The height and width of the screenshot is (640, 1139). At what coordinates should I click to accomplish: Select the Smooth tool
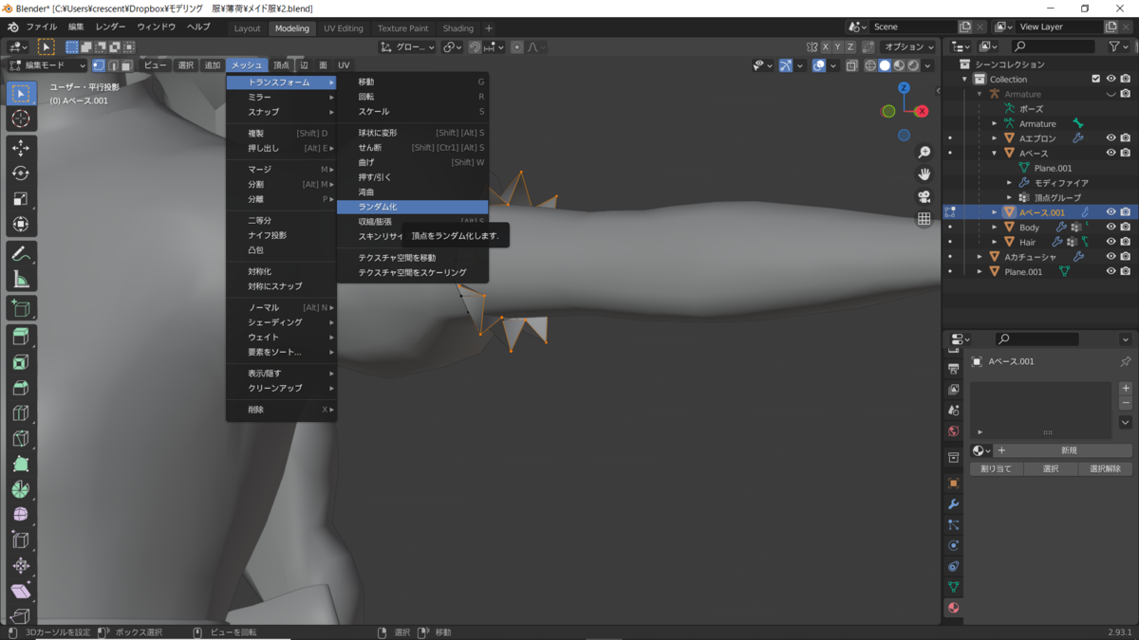[21, 515]
